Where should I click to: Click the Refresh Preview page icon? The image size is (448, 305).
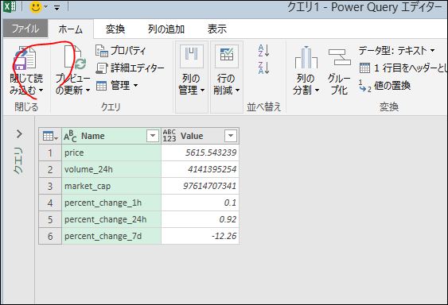[x=76, y=58]
